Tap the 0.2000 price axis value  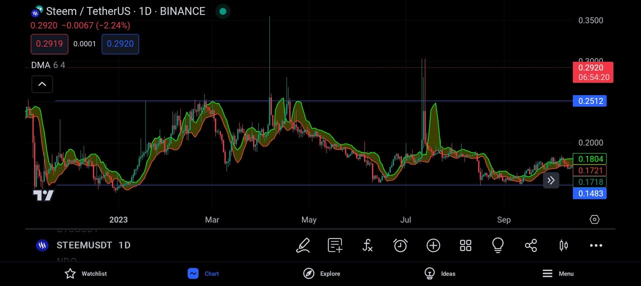591,143
